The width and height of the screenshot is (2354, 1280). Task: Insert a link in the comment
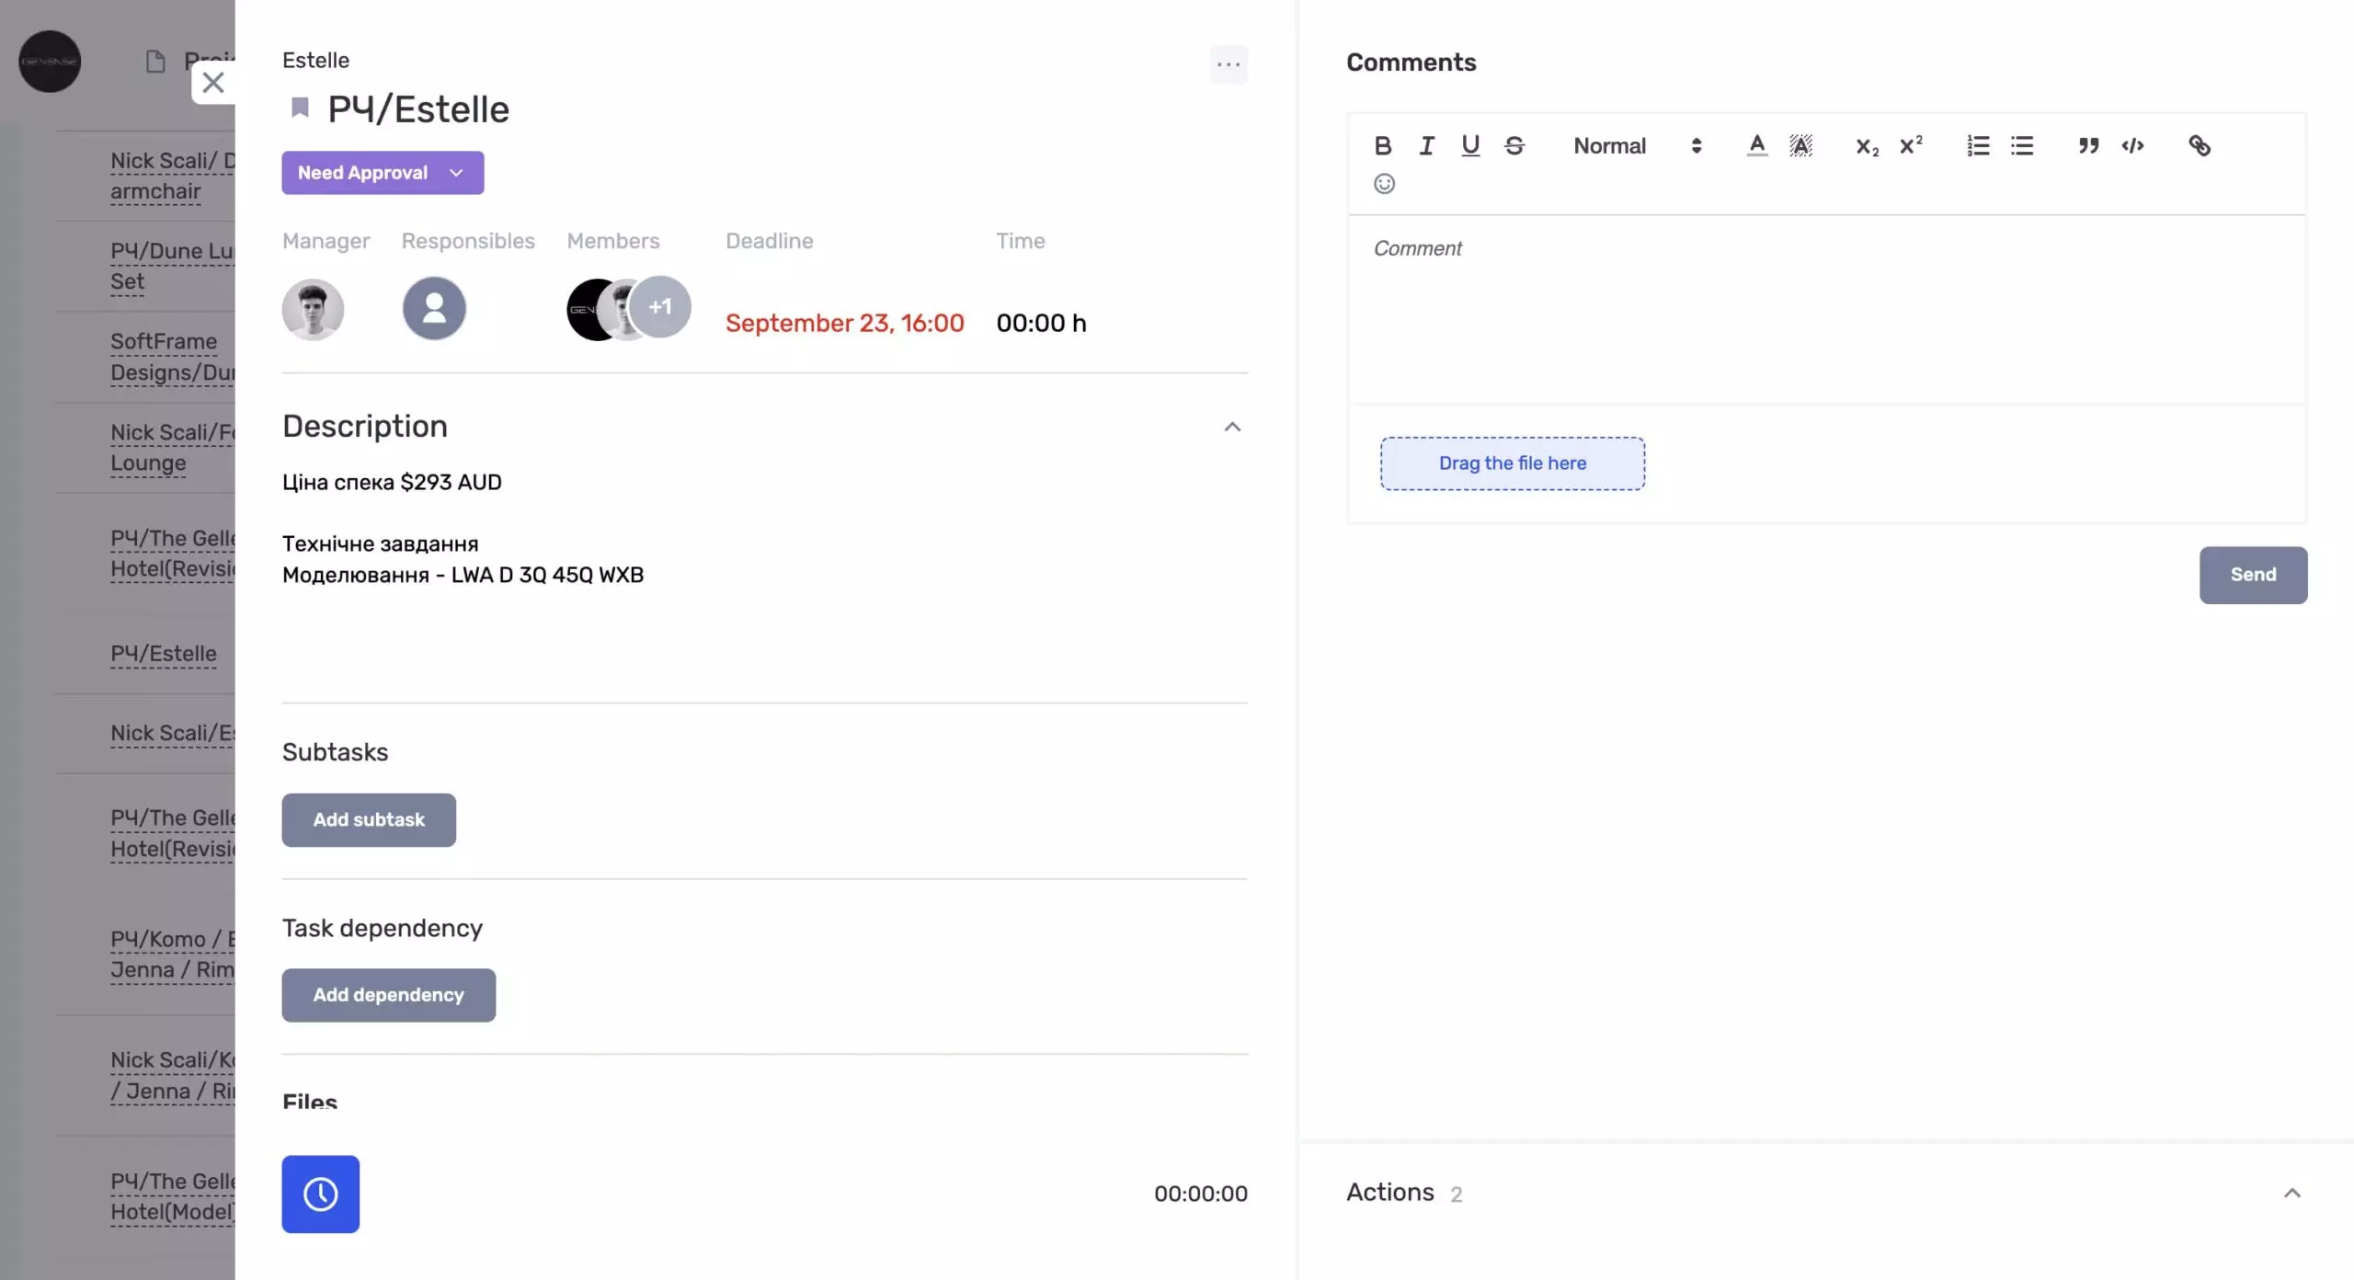2199,145
